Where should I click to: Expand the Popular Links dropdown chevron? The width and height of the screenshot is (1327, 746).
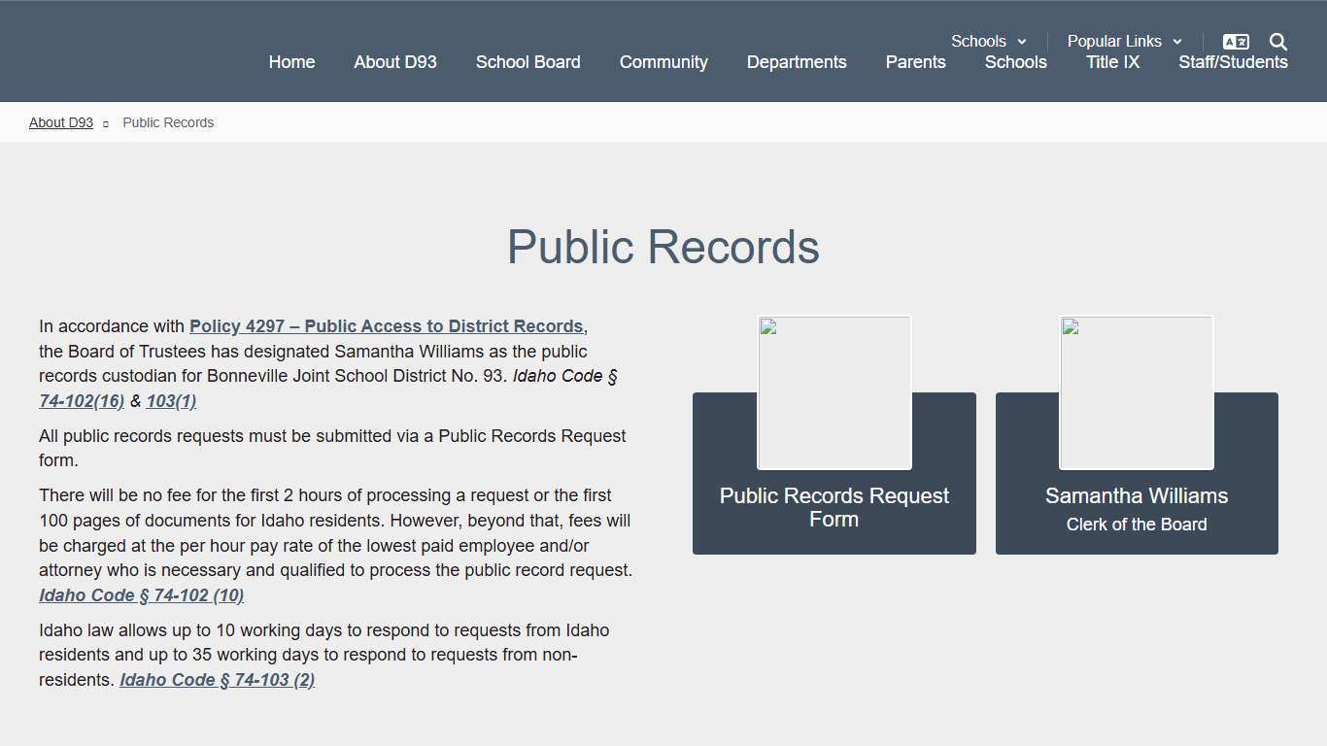click(1176, 41)
